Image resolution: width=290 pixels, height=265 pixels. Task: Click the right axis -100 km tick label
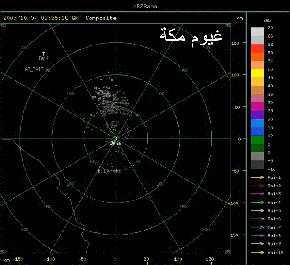click(x=233, y=203)
